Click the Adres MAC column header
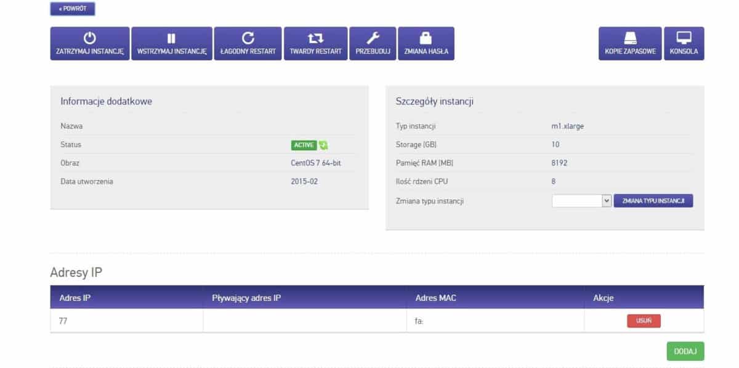This screenshot has height=368, width=739. pyautogui.click(x=436, y=298)
